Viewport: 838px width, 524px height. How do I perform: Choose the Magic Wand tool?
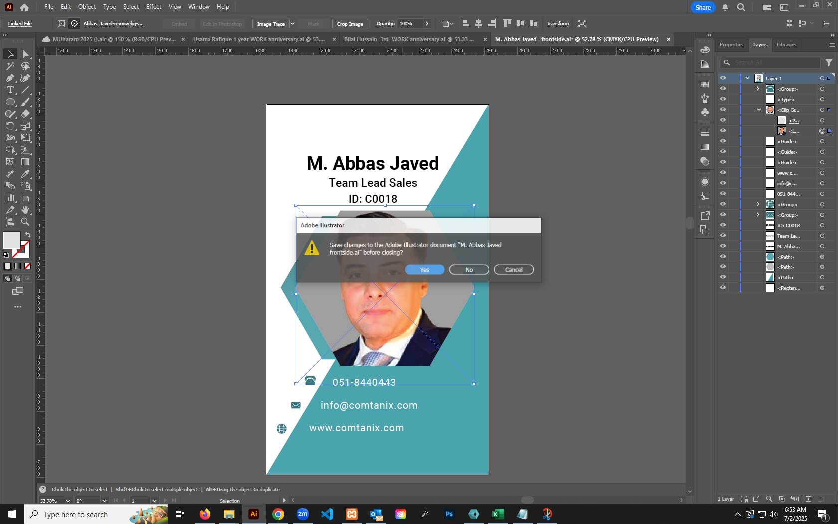pos(10,66)
